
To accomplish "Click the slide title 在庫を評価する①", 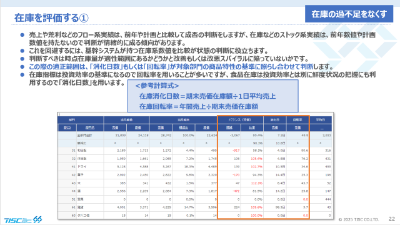I will coord(51,18).
